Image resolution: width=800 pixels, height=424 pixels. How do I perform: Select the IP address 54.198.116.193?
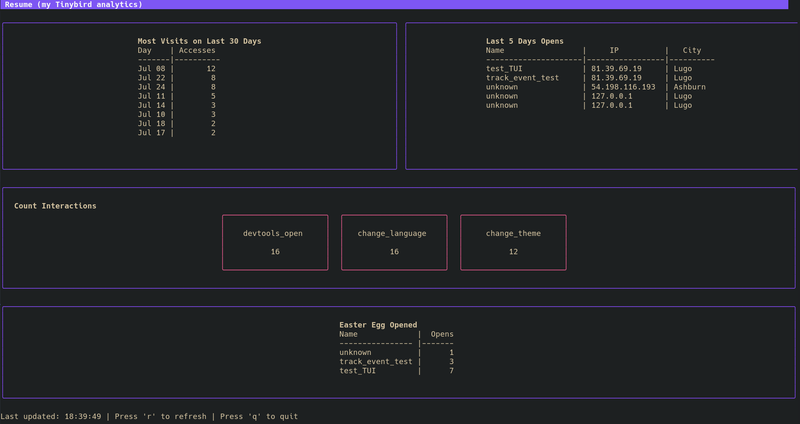click(623, 87)
